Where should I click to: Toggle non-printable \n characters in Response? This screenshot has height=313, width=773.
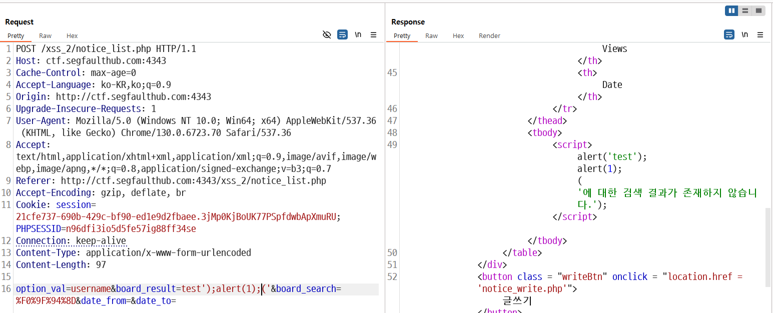[745, 34]
